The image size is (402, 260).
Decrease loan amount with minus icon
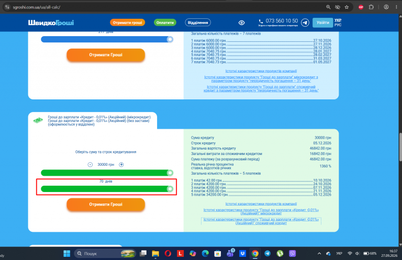tap(90, 164)
